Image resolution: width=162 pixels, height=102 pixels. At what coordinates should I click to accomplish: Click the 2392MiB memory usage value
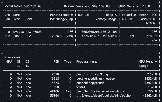[x=151, y=83]
